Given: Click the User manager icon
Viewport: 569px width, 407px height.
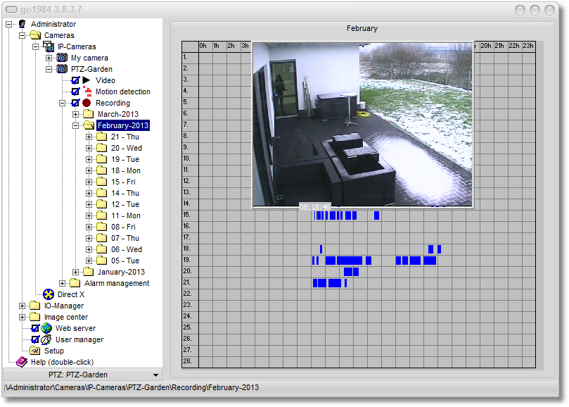Looking at the screenshot, I should [46, 339].
